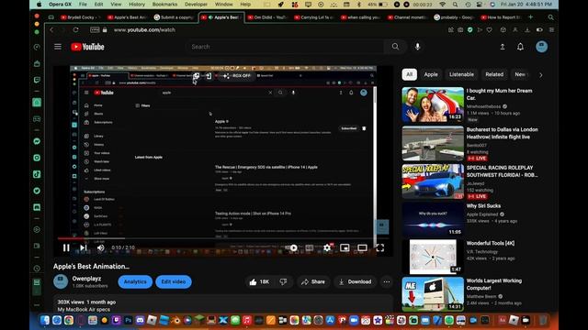The image size is (588, 330).
Task: Open the Apple menu
Action: [40, 4]
